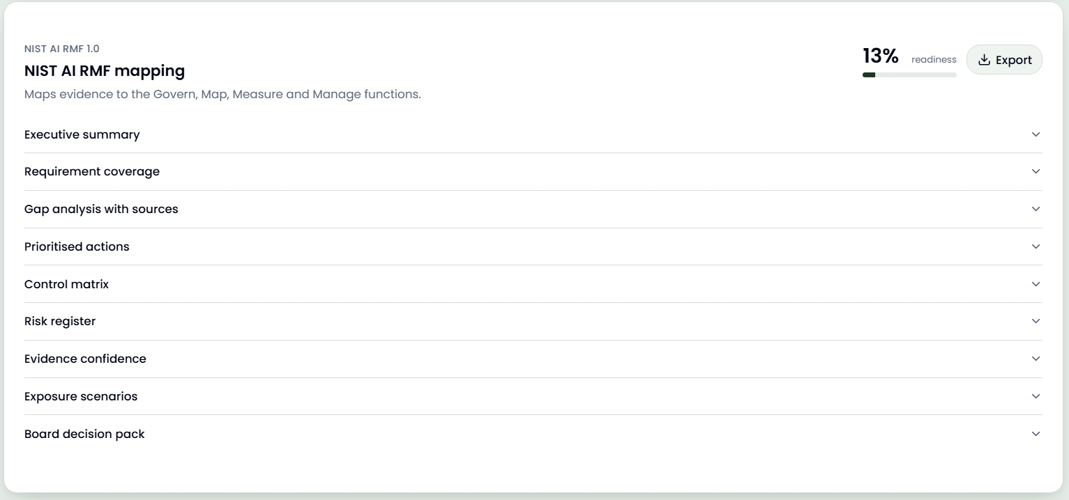This screenshot has height=500, width=1069.
Task: Open the Requirement coverage accordion
Action: 533,171
